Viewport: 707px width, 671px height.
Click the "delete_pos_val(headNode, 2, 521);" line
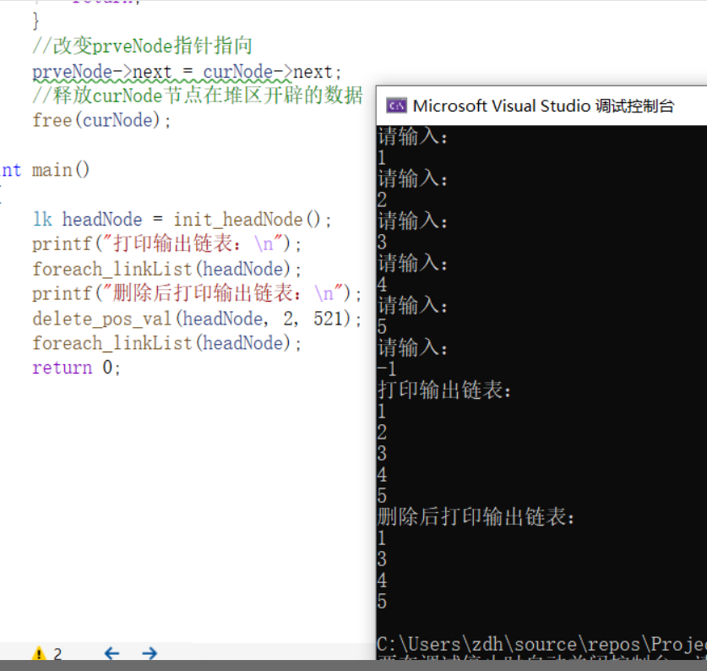pos(197,319)
